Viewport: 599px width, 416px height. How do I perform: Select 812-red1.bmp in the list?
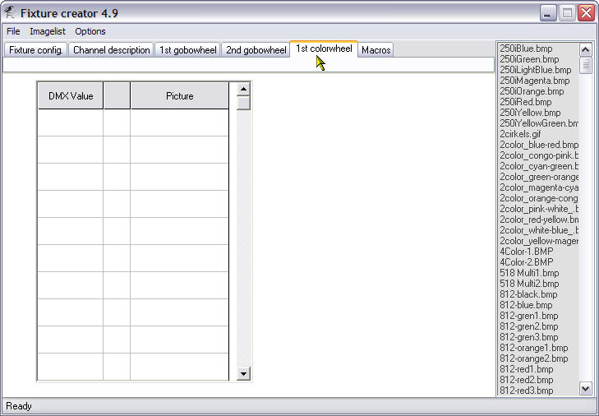point(526,369)
